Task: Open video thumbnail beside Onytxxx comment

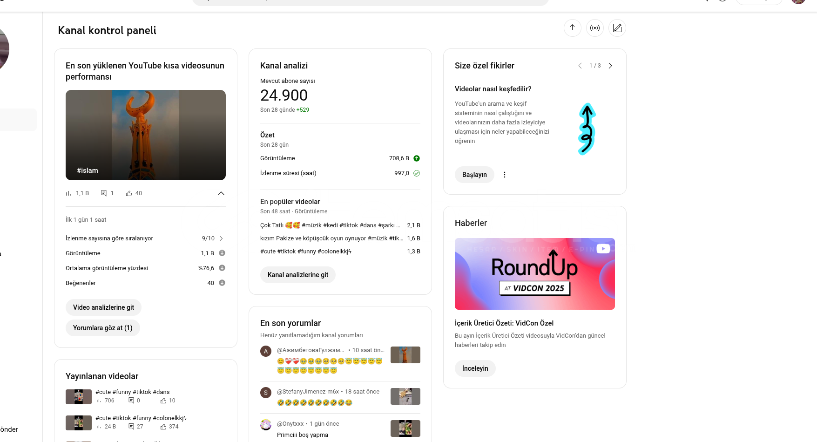Action: click(x=405, y=428)
